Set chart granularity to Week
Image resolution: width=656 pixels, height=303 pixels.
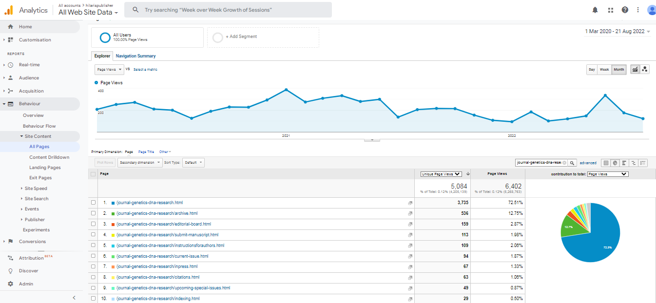pos(604,70)
